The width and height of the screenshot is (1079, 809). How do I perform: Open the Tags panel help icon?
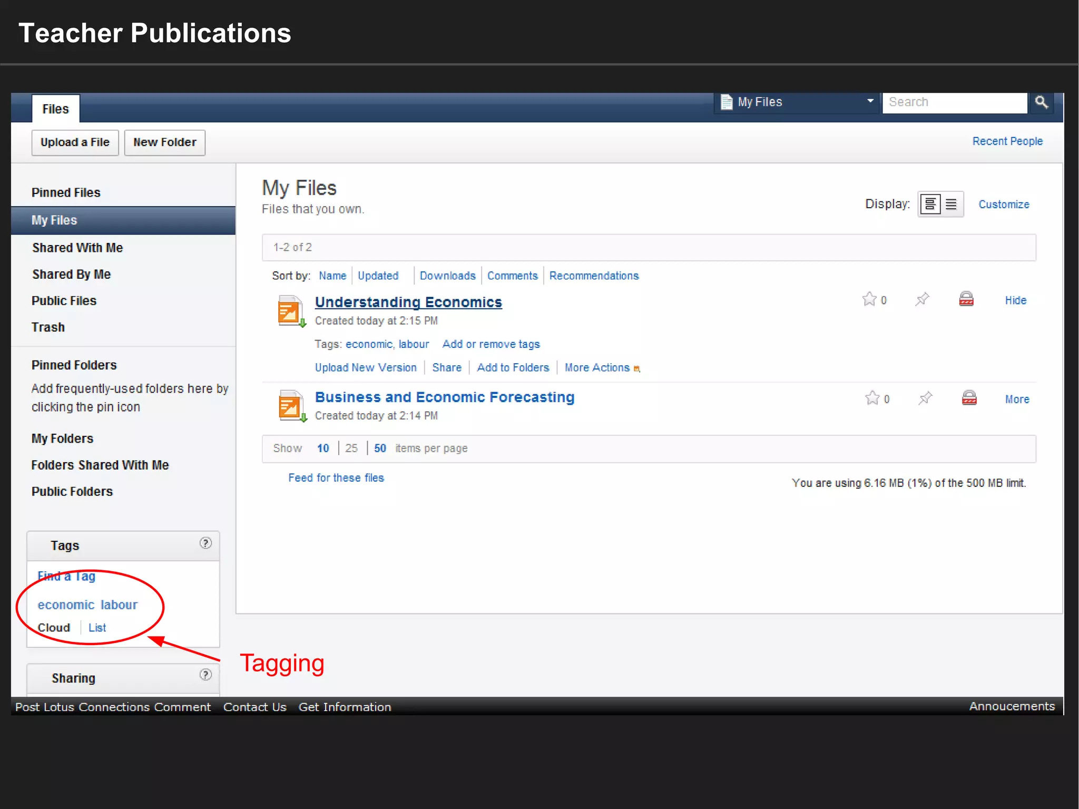205,543
